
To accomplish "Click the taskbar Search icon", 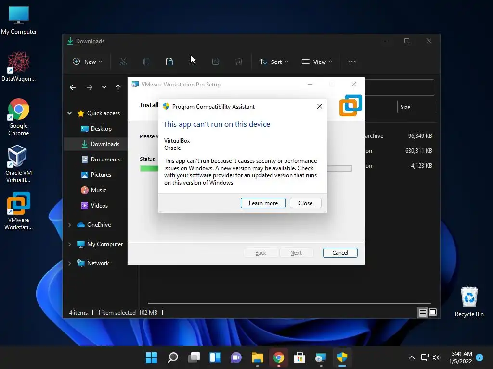I will (x=173, y=357).
